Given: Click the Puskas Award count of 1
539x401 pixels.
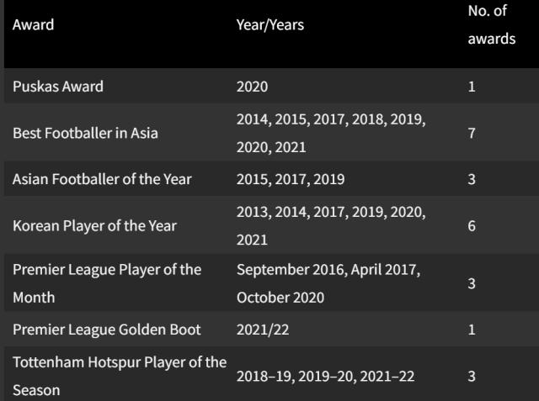Looking at the screenshot, I should pyautogui.click(x=472, y=87).
